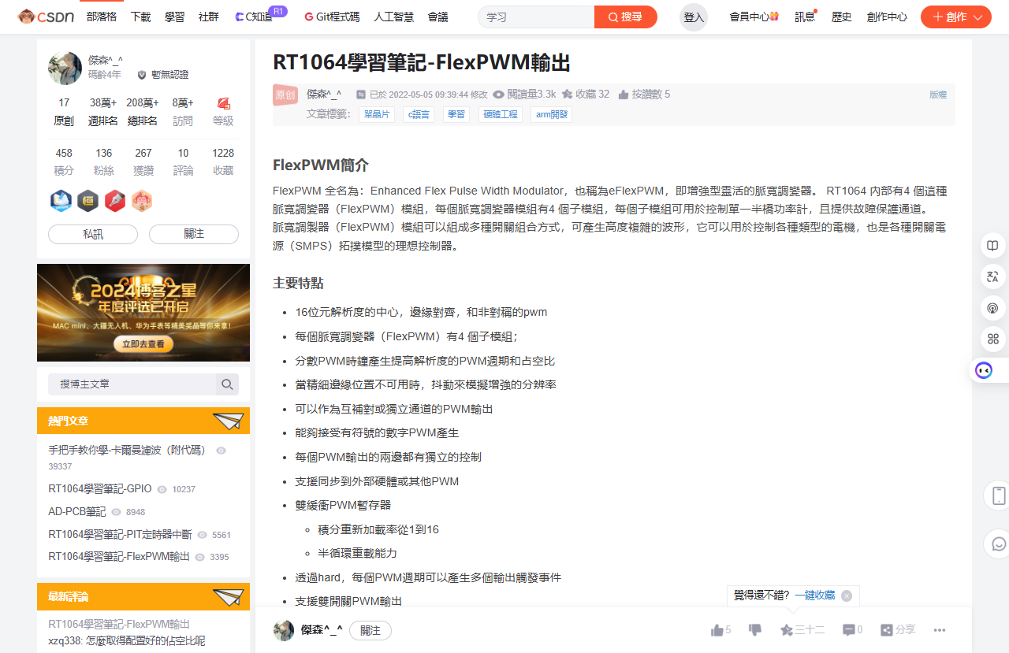Image resolution: width=1009 pixels, height=653 pixels.
Task: Click author name 傑森^_^ in sidebar
Action: coord(106,60)
